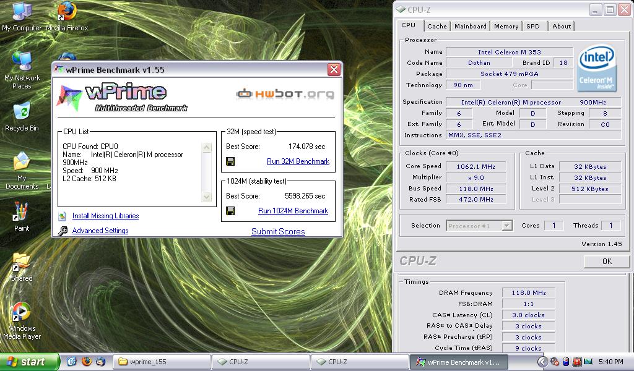634x371 pixels.
Task: Click the Intel Celeron M logo
Action: point(597,68)
